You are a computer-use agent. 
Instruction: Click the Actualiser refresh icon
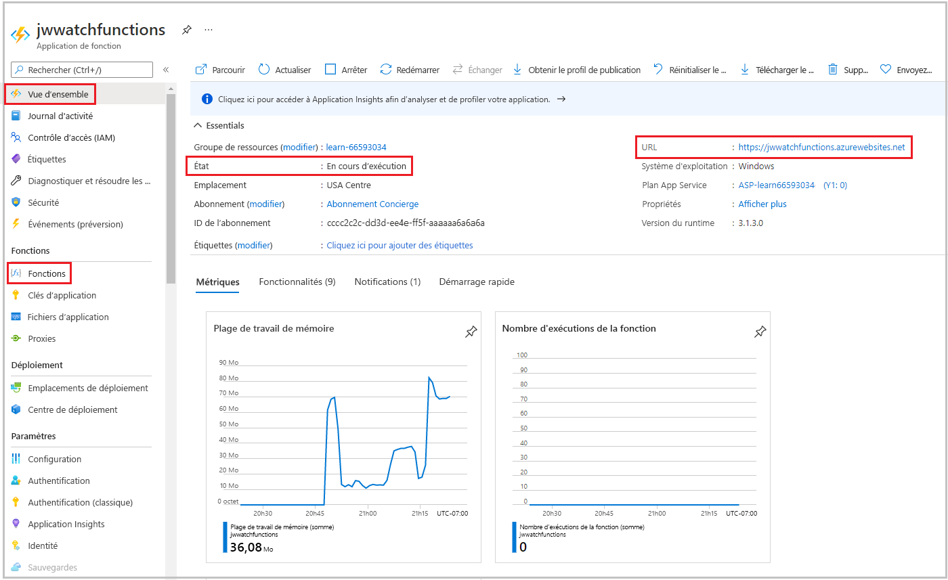264,70
